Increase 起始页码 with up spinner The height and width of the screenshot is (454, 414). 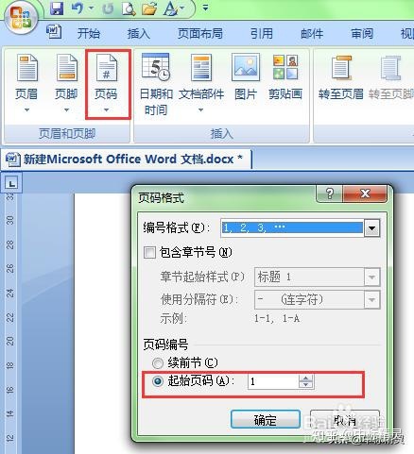click(x=305, y=378)
